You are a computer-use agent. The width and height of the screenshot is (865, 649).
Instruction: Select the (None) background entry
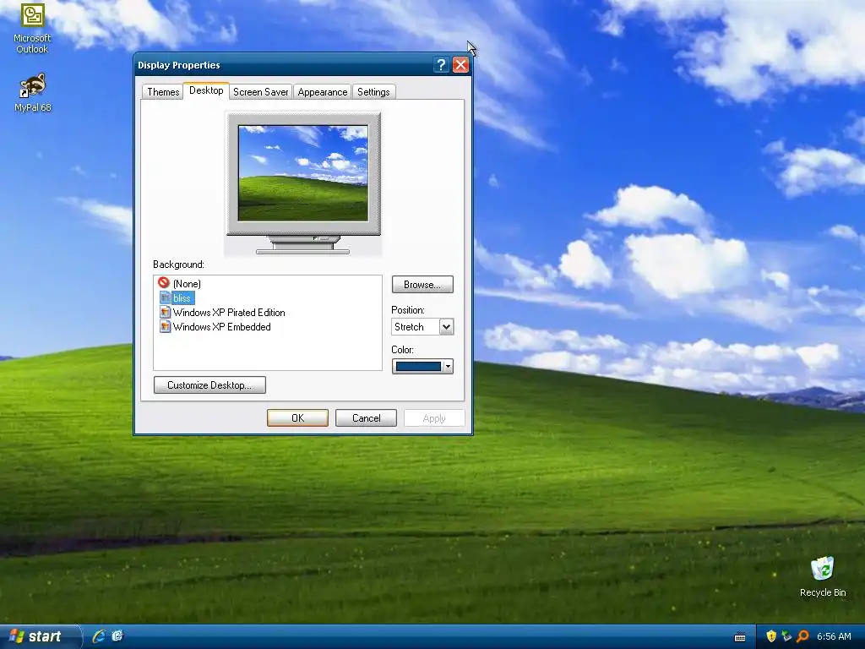click(x=187, y=284)
